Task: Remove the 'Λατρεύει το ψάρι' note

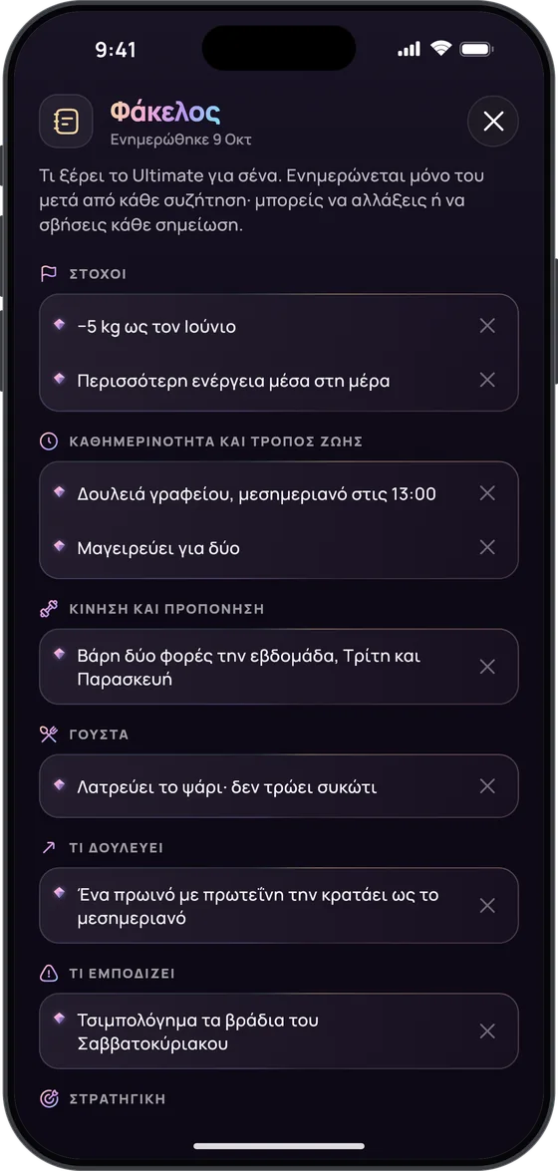Action: point(487,786)
